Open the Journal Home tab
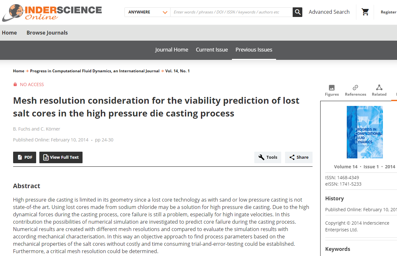The image size is (397, 256). pos(171,50)
